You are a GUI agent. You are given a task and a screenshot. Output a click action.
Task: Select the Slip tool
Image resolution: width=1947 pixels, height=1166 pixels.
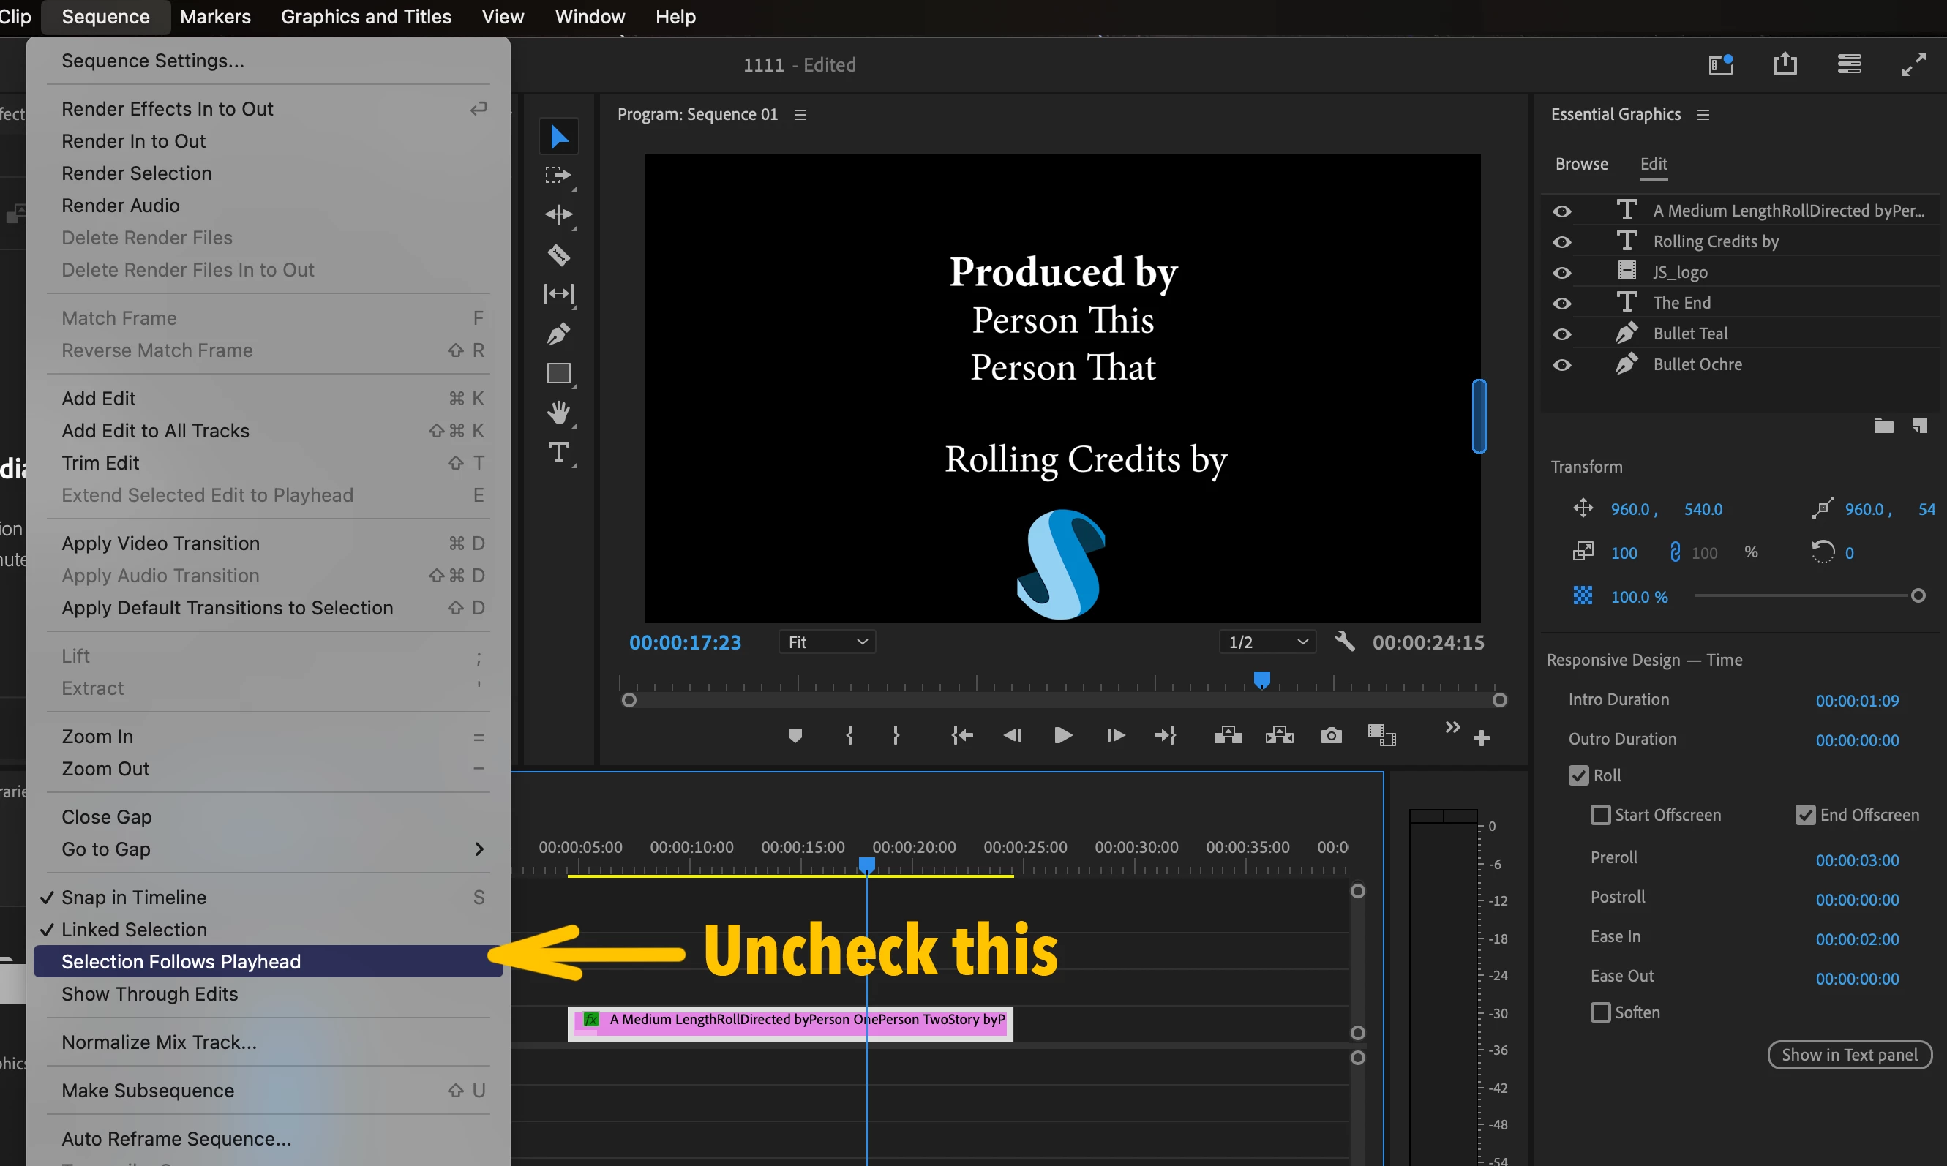559,294
